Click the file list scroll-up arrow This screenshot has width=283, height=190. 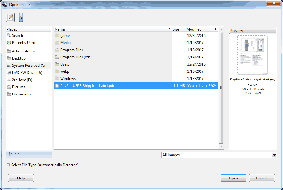click(221, 29)
